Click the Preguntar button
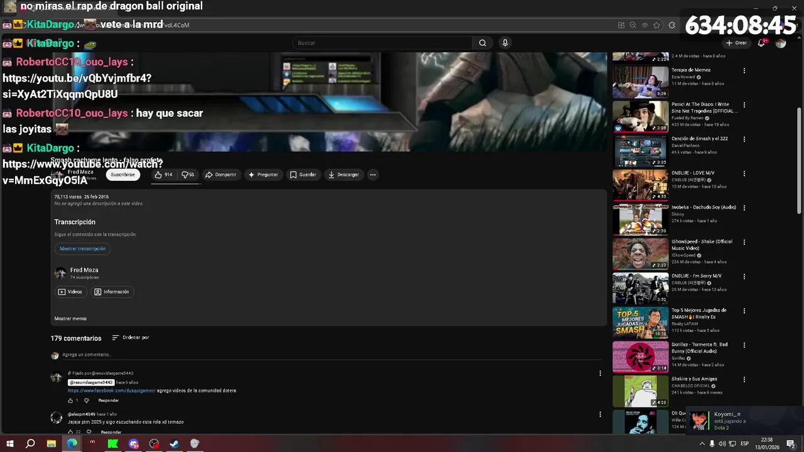This screenshot has height=452, width=804. [263, 175]
